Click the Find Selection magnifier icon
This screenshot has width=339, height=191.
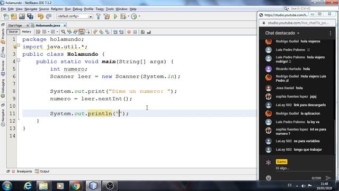pos(63,32)
